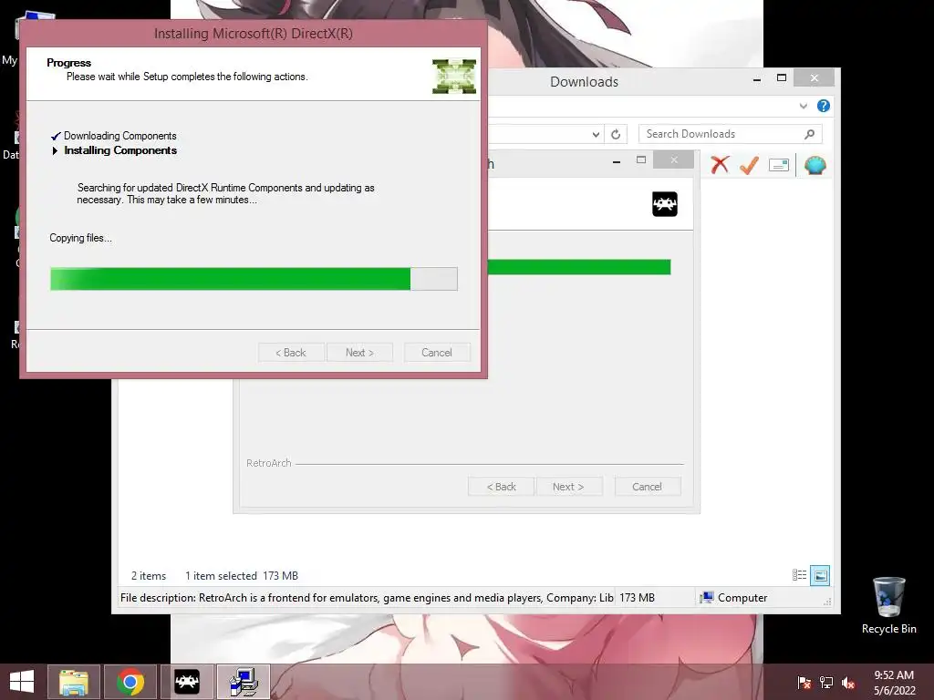Image resolution: width=934 pixels, height=700 pixels.
Task: Click the Next button in DirectX setup
Action: pyautogui.click(x=359, y=353)
